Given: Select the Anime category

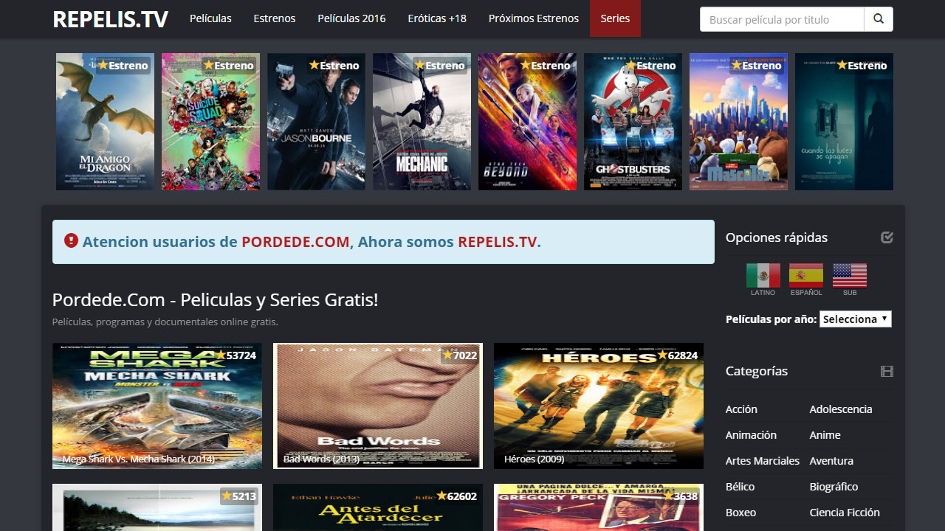Looking at the screenshot, I should tap(825, 434).
